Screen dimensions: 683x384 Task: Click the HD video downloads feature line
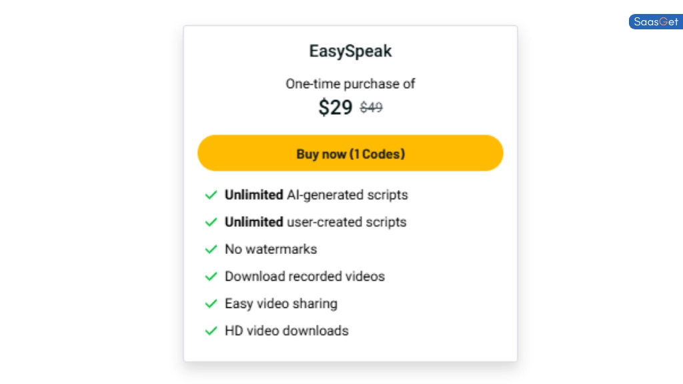(x=287, y=331)
